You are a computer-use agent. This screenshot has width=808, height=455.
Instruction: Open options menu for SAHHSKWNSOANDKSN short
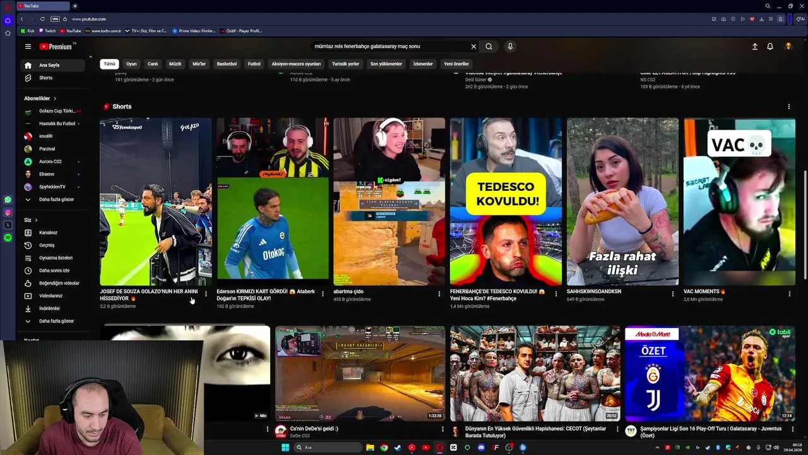(673, 294)
